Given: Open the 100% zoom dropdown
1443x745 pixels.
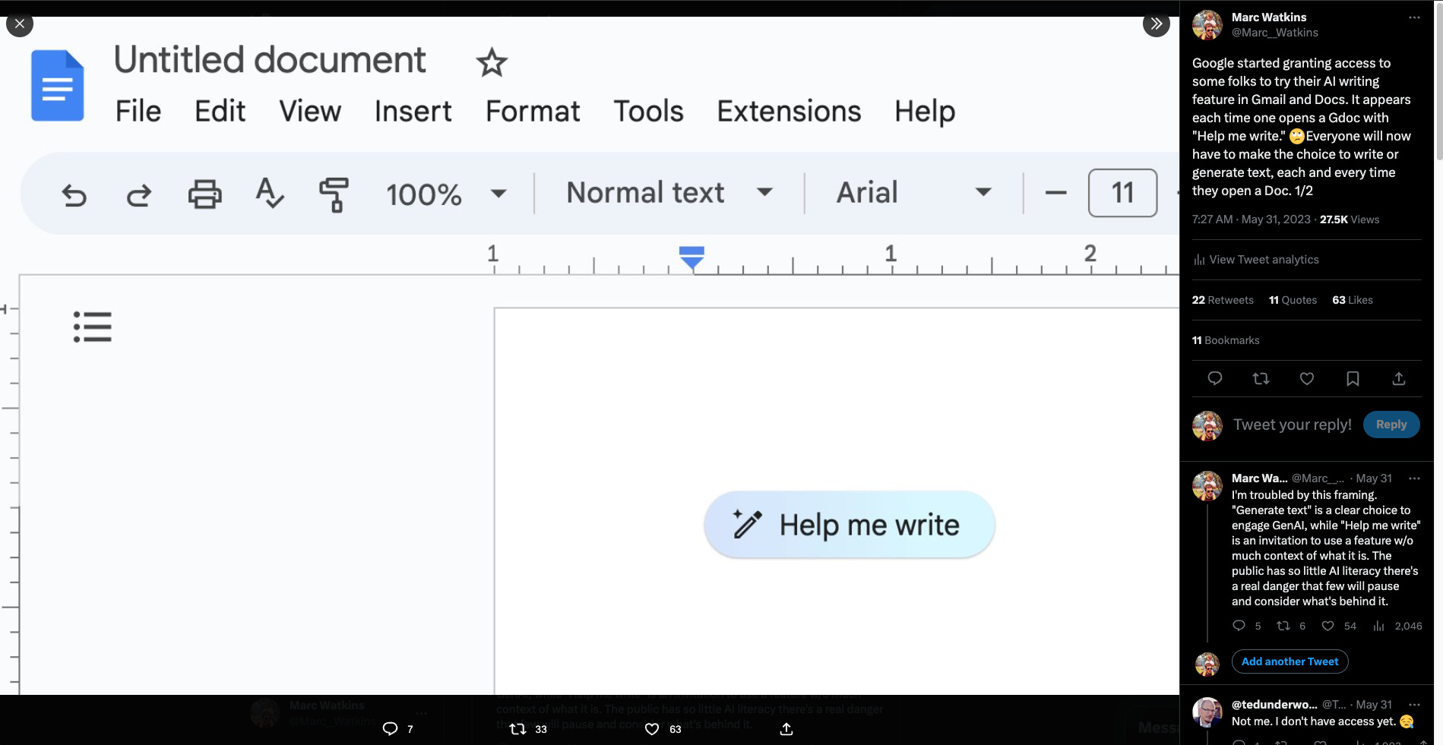Looking at the screenshot, I should point(446,194).
